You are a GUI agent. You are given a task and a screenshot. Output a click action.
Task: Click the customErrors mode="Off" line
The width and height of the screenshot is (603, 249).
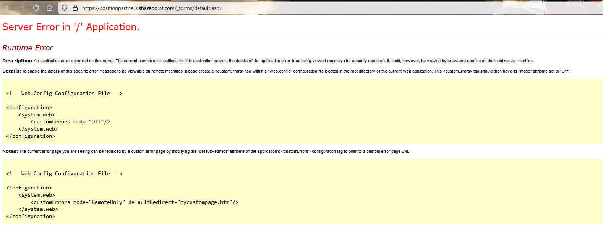[x=70, y=122]
